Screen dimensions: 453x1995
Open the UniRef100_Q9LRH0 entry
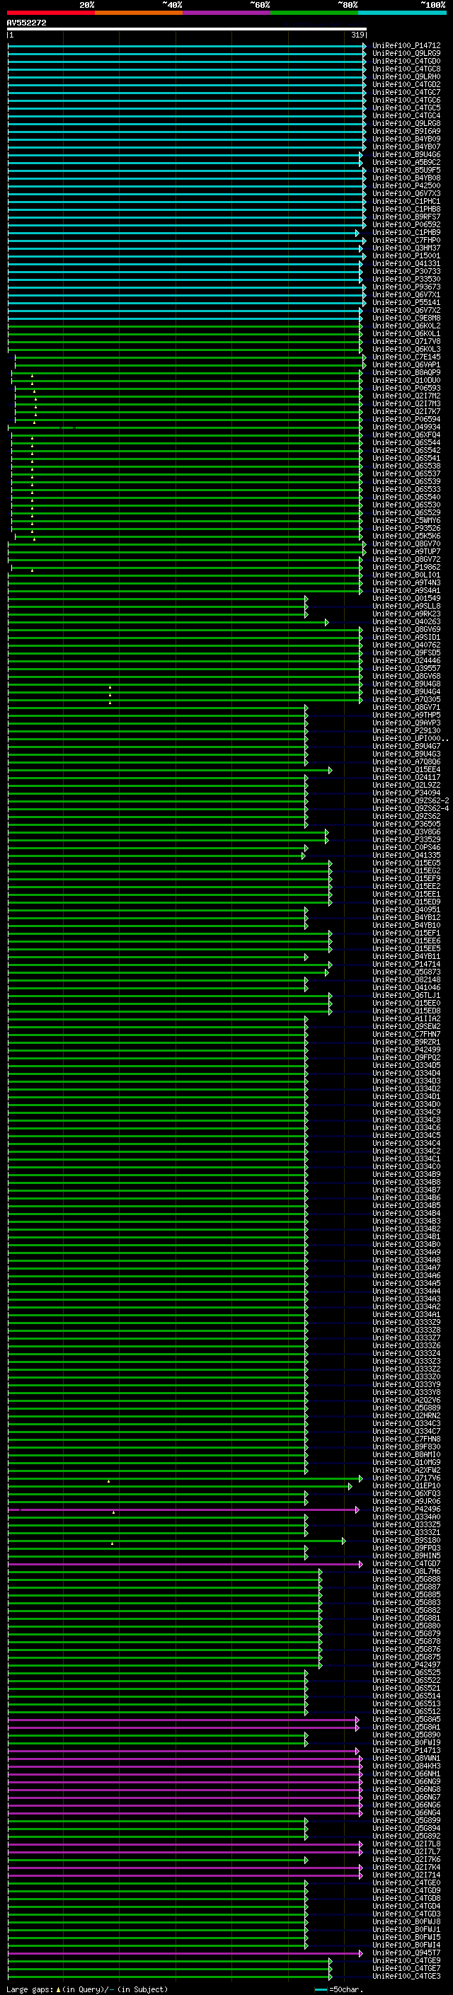[x=406, y=76]
